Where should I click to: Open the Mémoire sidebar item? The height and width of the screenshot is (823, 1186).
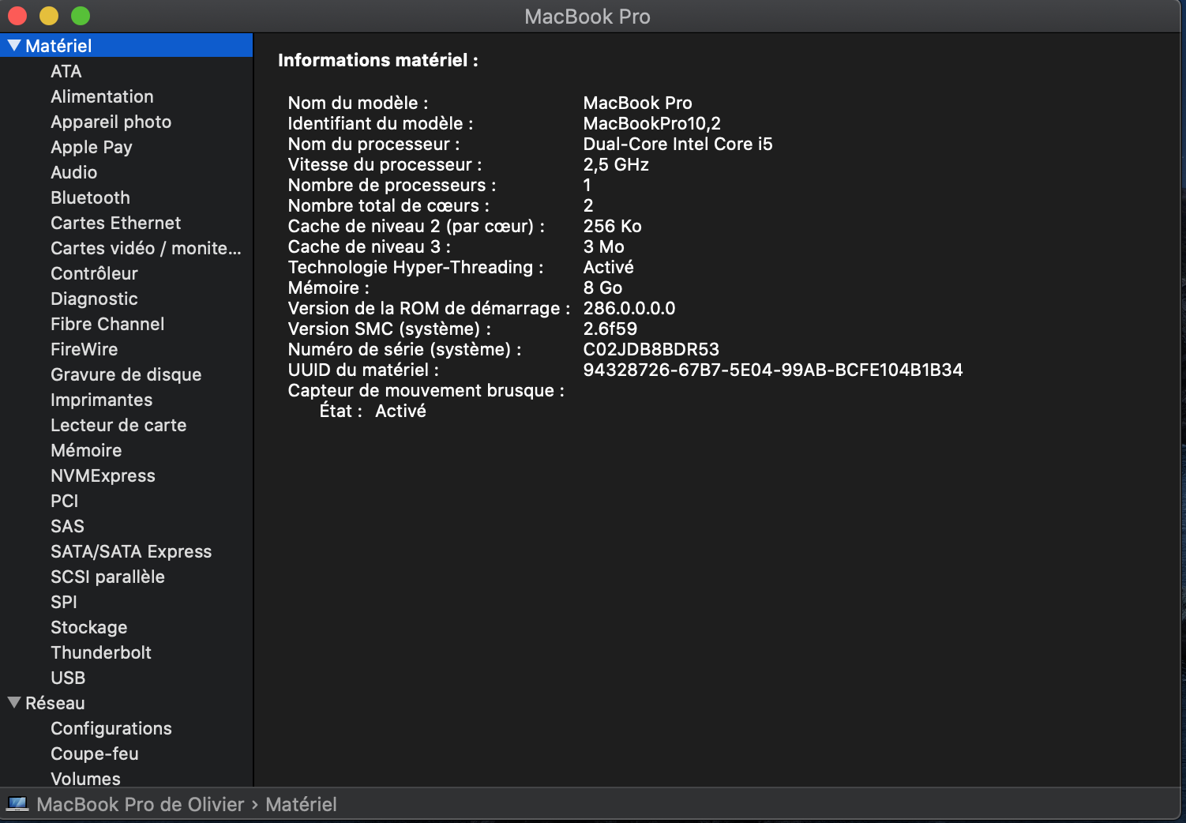tap(86, 450)
